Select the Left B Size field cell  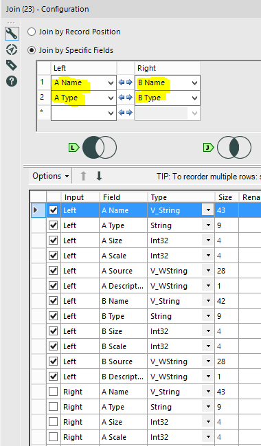point(124,331)
